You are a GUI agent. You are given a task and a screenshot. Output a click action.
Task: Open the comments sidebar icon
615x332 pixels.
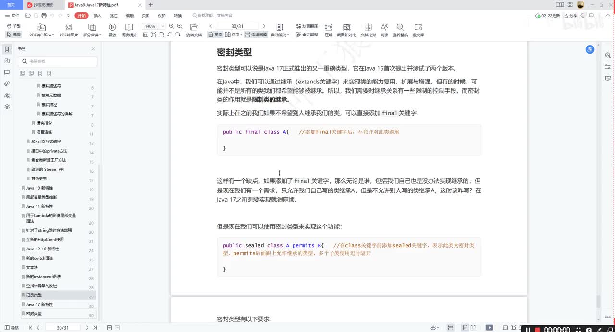click(7, 72)
